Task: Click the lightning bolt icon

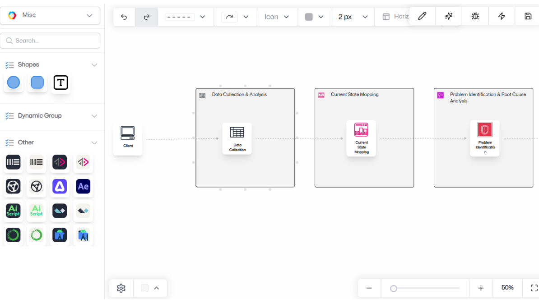Action: coord(502,16)
